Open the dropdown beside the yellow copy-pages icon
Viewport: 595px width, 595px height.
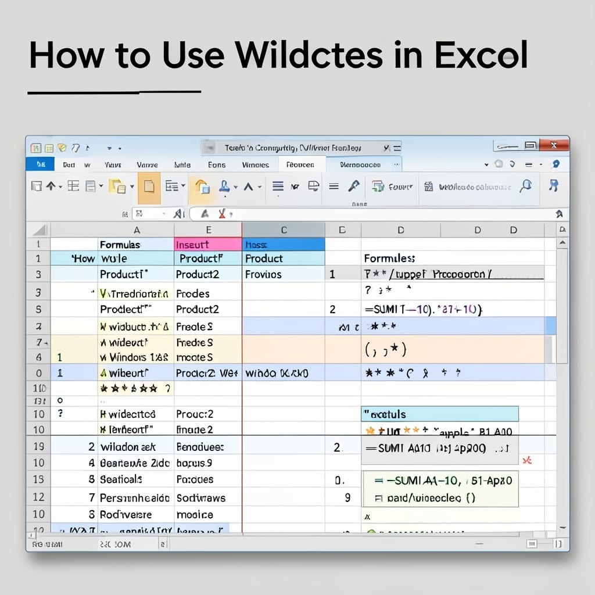click(x=132, y=187)
